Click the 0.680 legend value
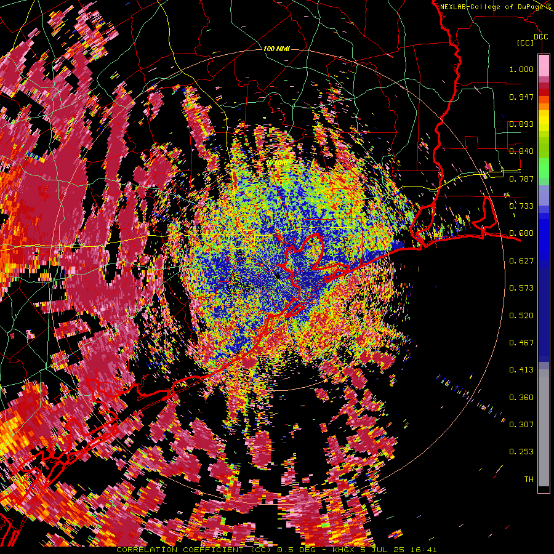Image resolution: width=554 pixels, height=554 pixels. click(521, 233)
